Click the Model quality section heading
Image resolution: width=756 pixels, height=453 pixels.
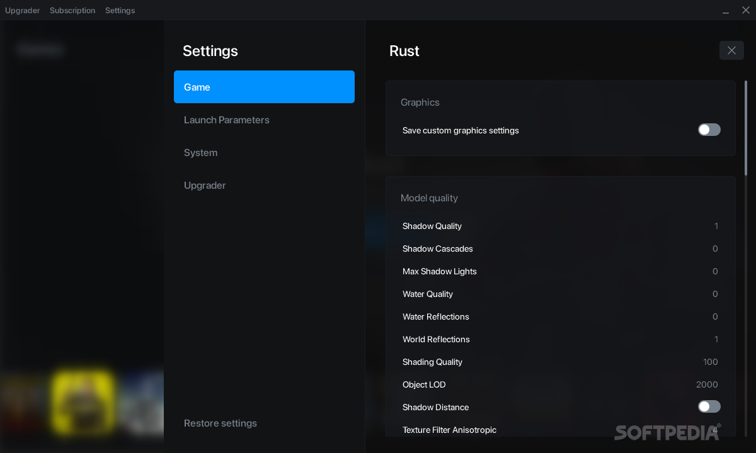click(429, 198)
